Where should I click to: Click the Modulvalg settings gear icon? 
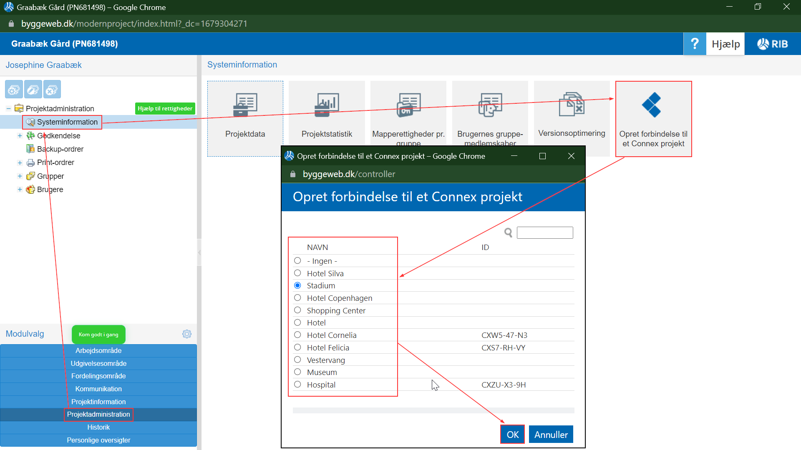[187, 334]
